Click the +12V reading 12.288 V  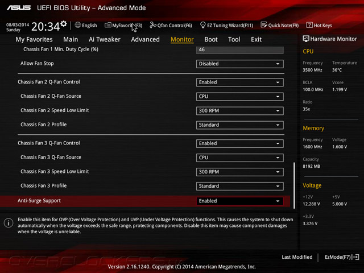click(311, 204)
